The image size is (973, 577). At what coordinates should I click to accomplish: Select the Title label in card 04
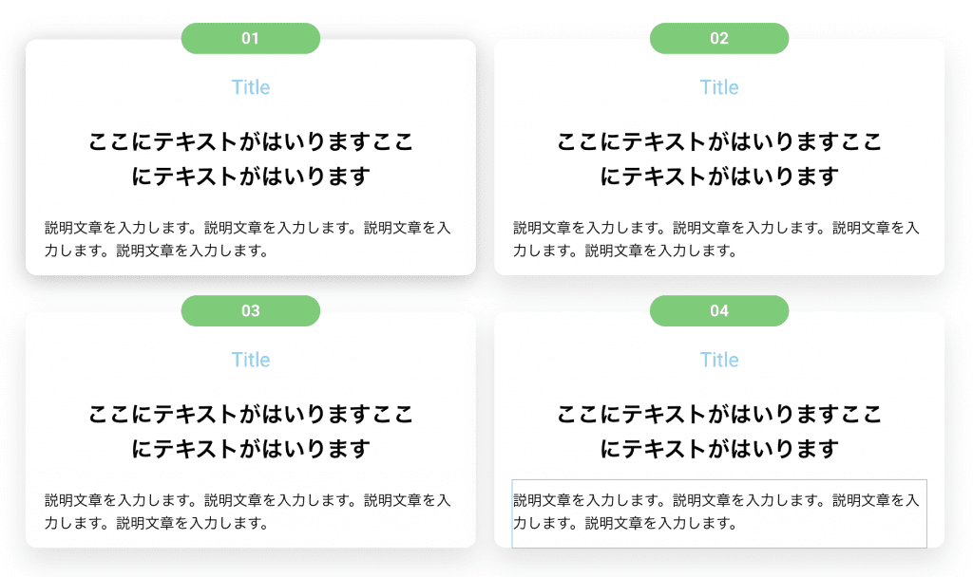pyautogui.click(x=719, y=360)
